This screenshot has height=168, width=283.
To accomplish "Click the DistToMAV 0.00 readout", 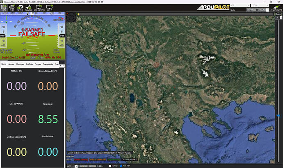I will (x=48, y=152).
